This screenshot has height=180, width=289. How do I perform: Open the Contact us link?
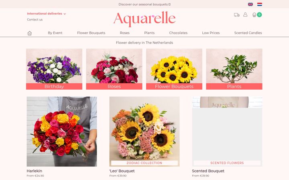click(x=35, y=20)
